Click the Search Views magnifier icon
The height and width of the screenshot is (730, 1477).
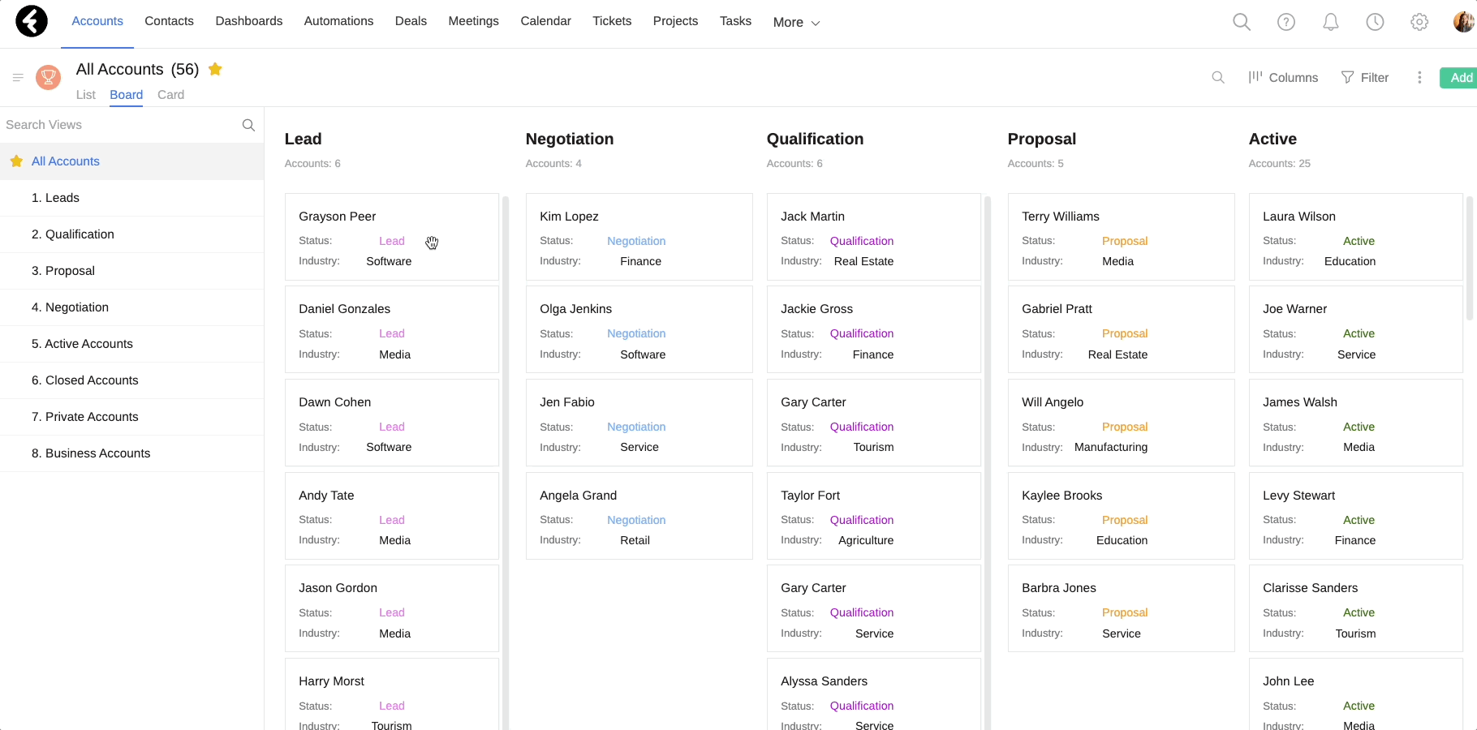coord(248,125)
